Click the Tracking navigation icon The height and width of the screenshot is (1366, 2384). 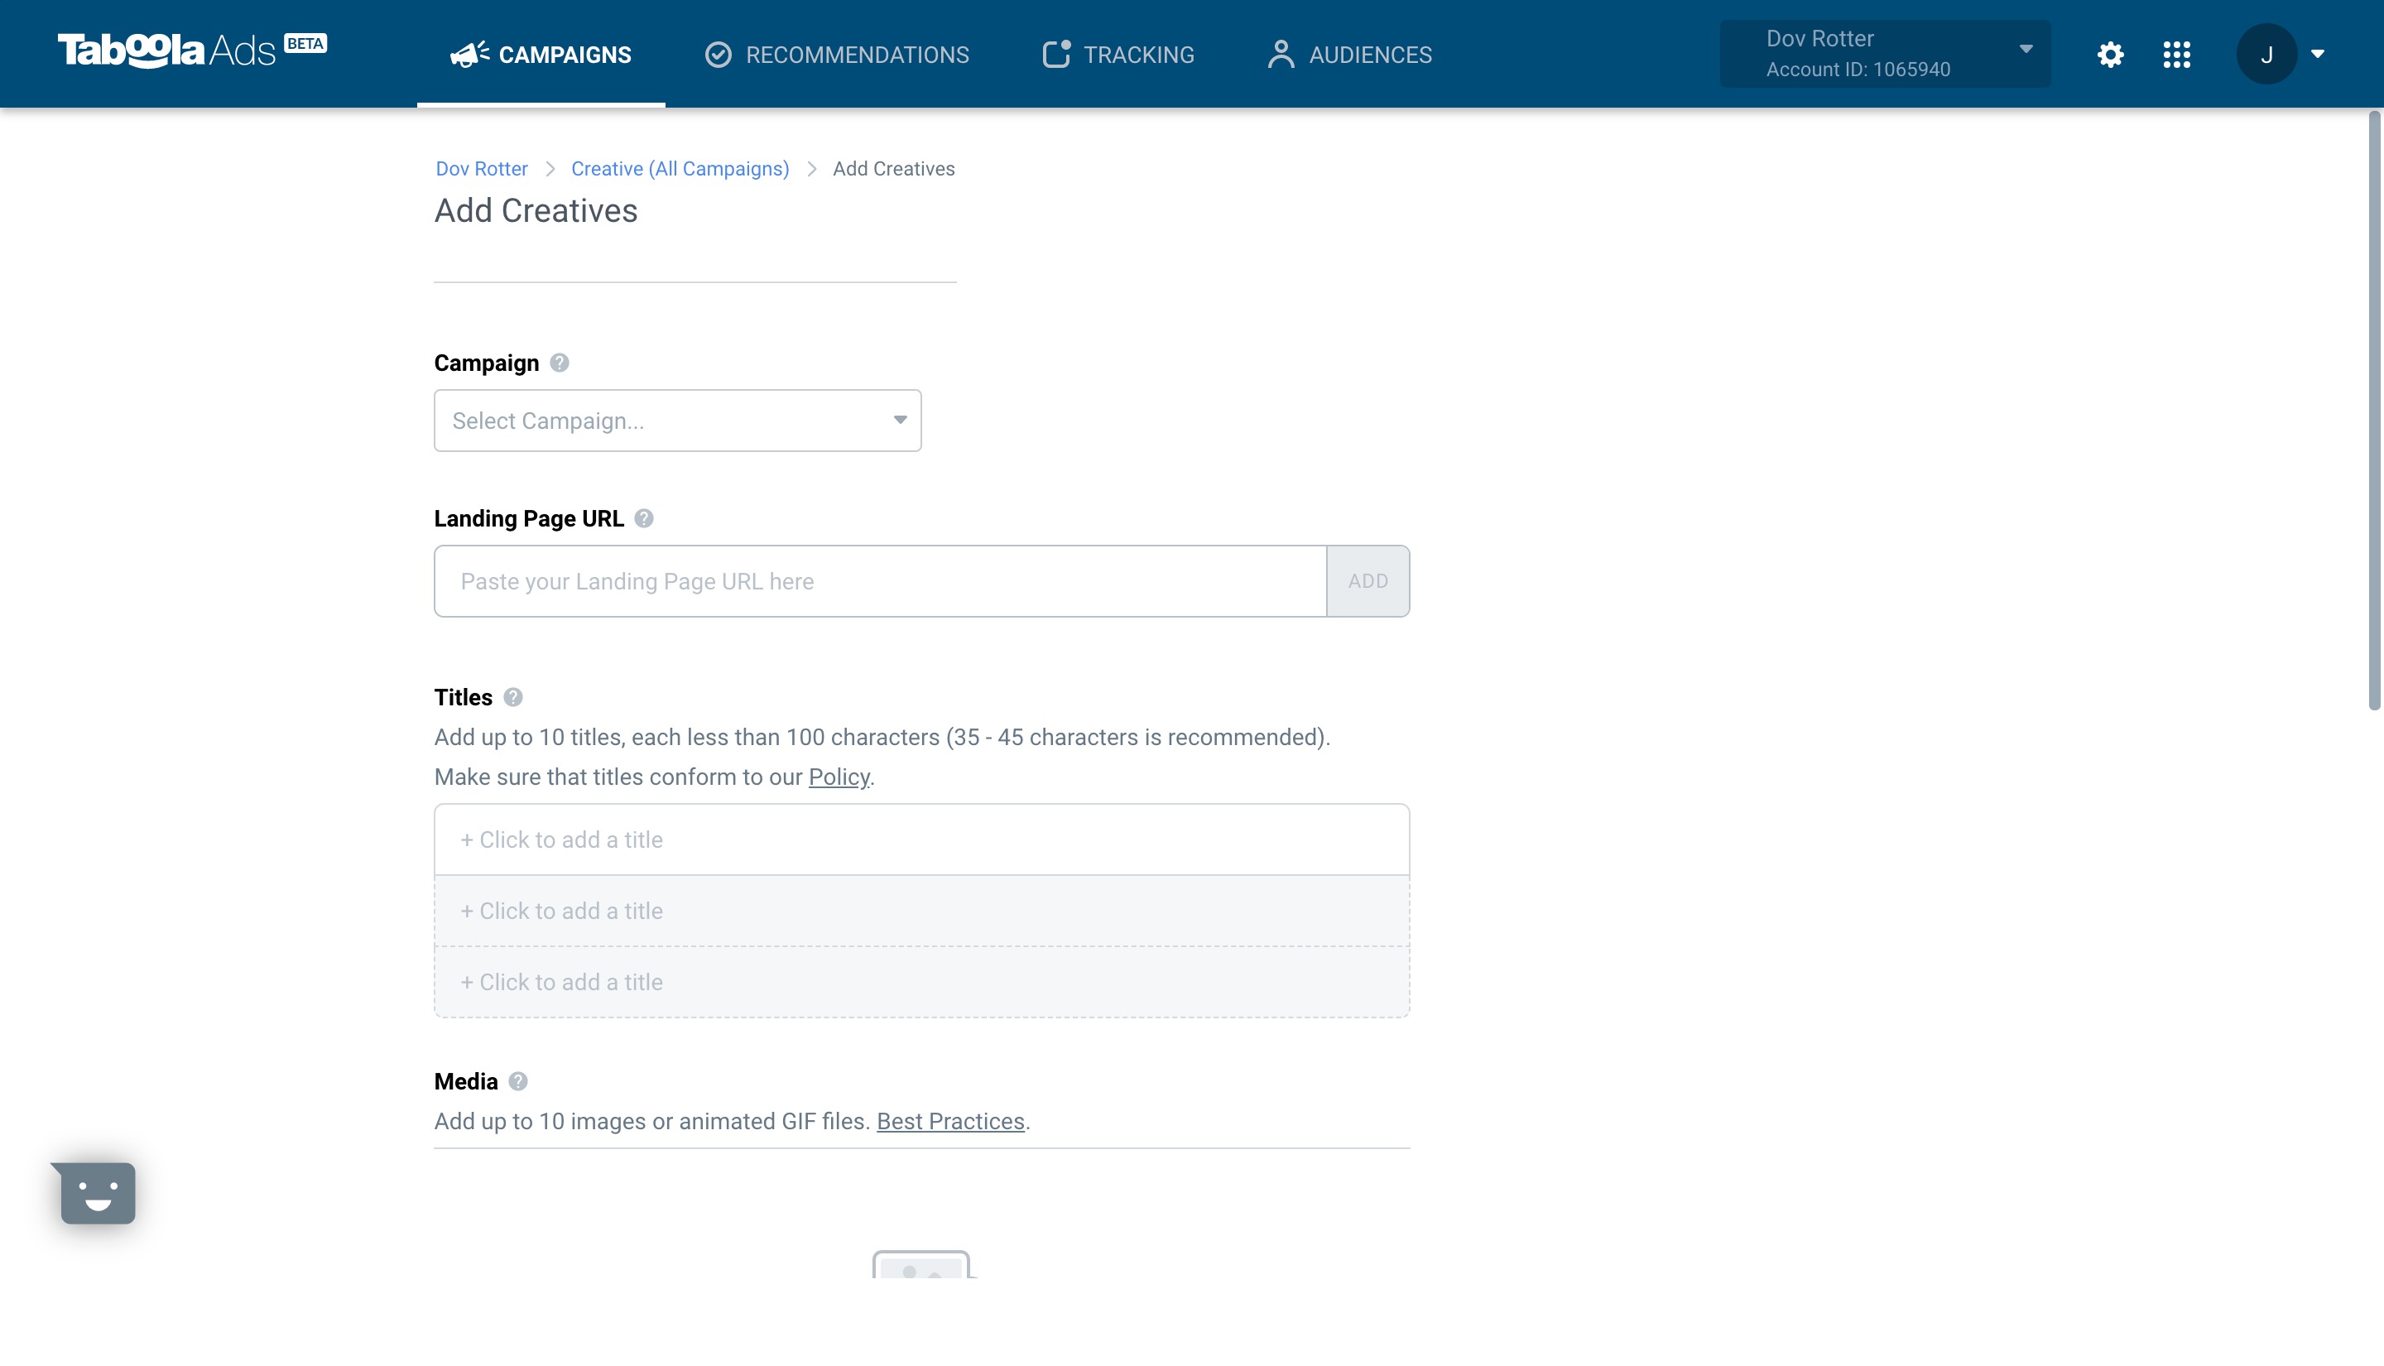tap(1055, 54)
